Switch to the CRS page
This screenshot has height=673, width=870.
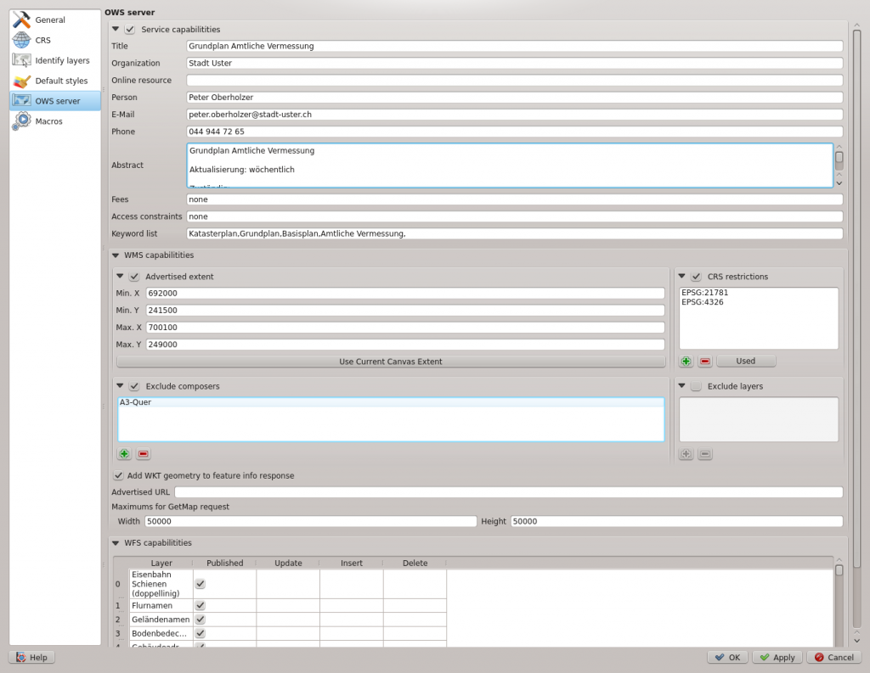click(x=21, y=40)
